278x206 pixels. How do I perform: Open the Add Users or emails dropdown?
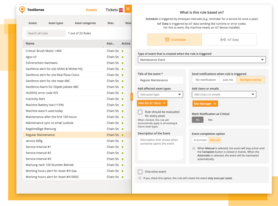tap(224, 95)
